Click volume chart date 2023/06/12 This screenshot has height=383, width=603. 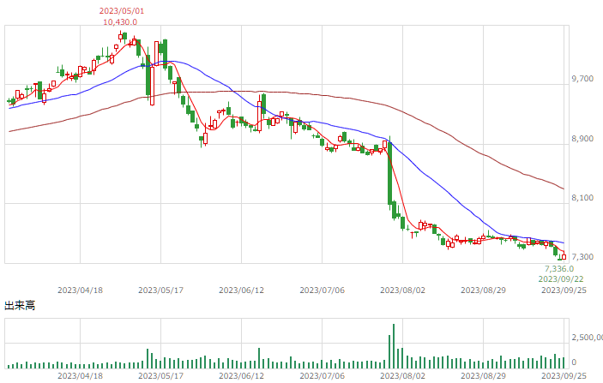coord(242,375)
